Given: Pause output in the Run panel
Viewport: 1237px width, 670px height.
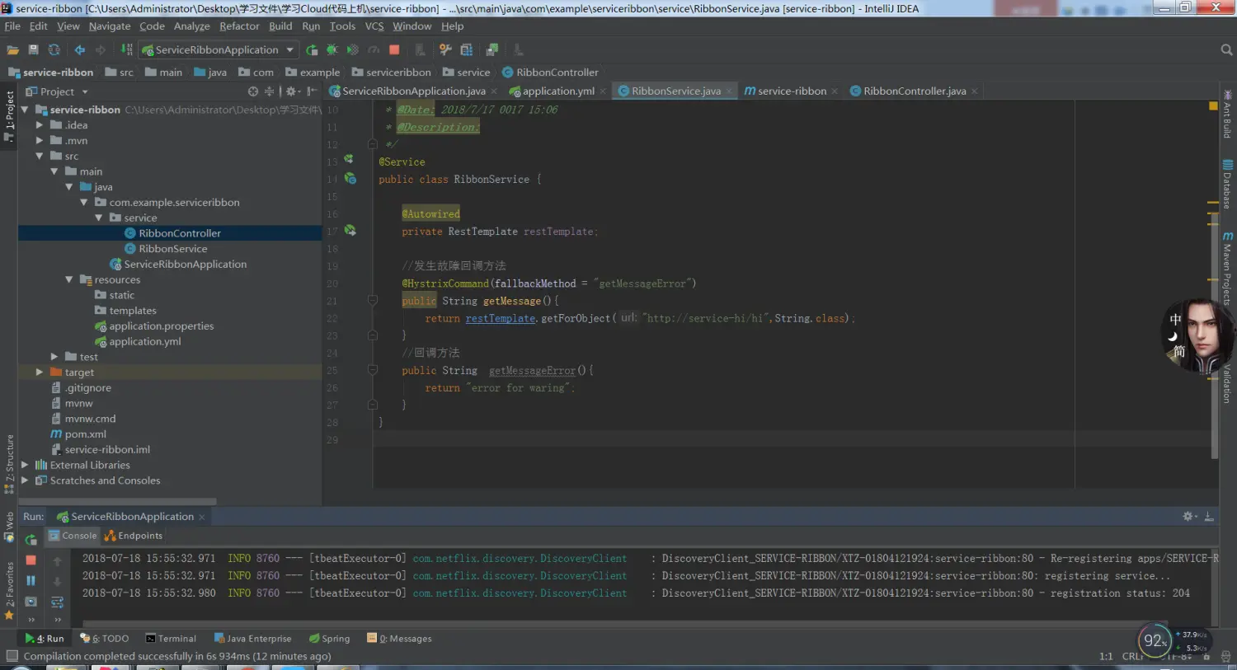Looking at the screenshot, I should click(x=31, y=581).
